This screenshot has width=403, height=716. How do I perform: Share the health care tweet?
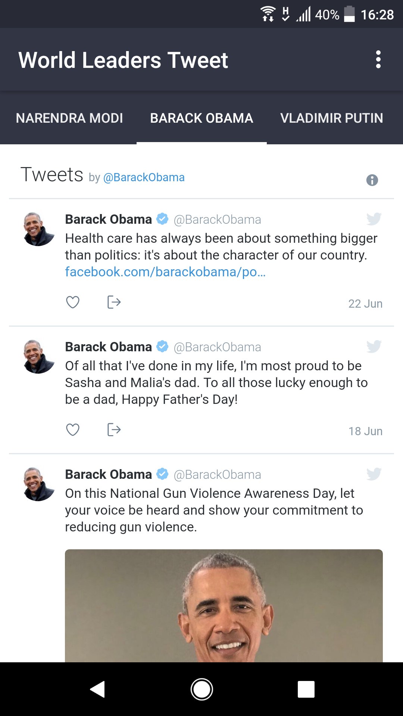(x=113, y=303)
